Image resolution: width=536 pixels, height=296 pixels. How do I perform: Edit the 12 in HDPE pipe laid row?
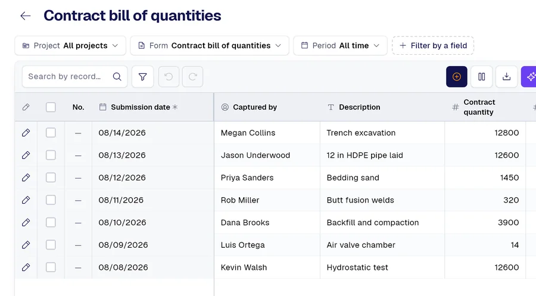click(26, 155)
